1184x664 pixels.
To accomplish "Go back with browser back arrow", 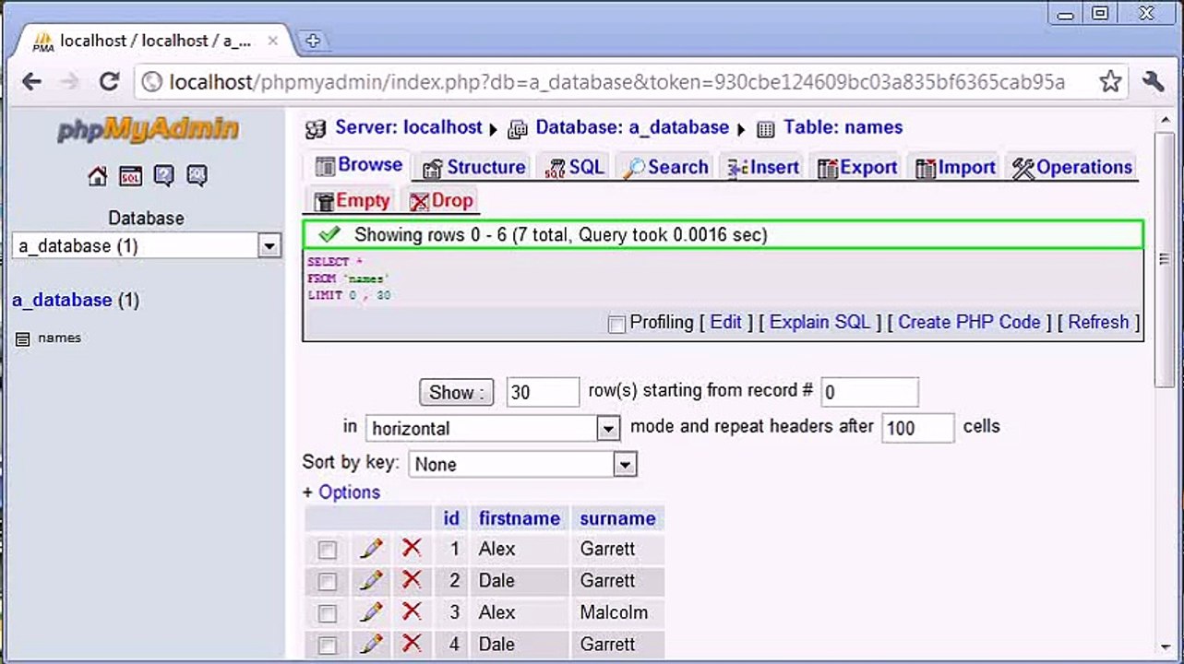I will (32, 82).
